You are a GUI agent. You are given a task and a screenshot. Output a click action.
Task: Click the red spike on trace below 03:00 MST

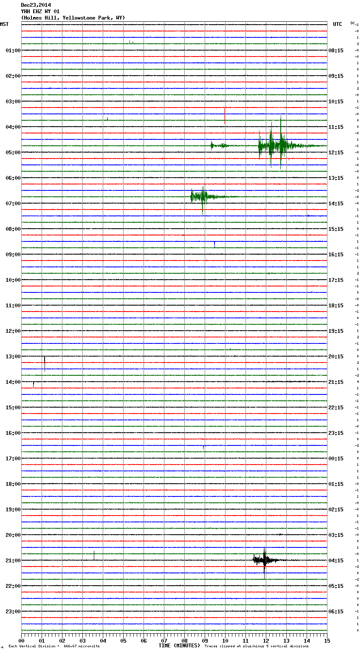[x=225, y=115]
